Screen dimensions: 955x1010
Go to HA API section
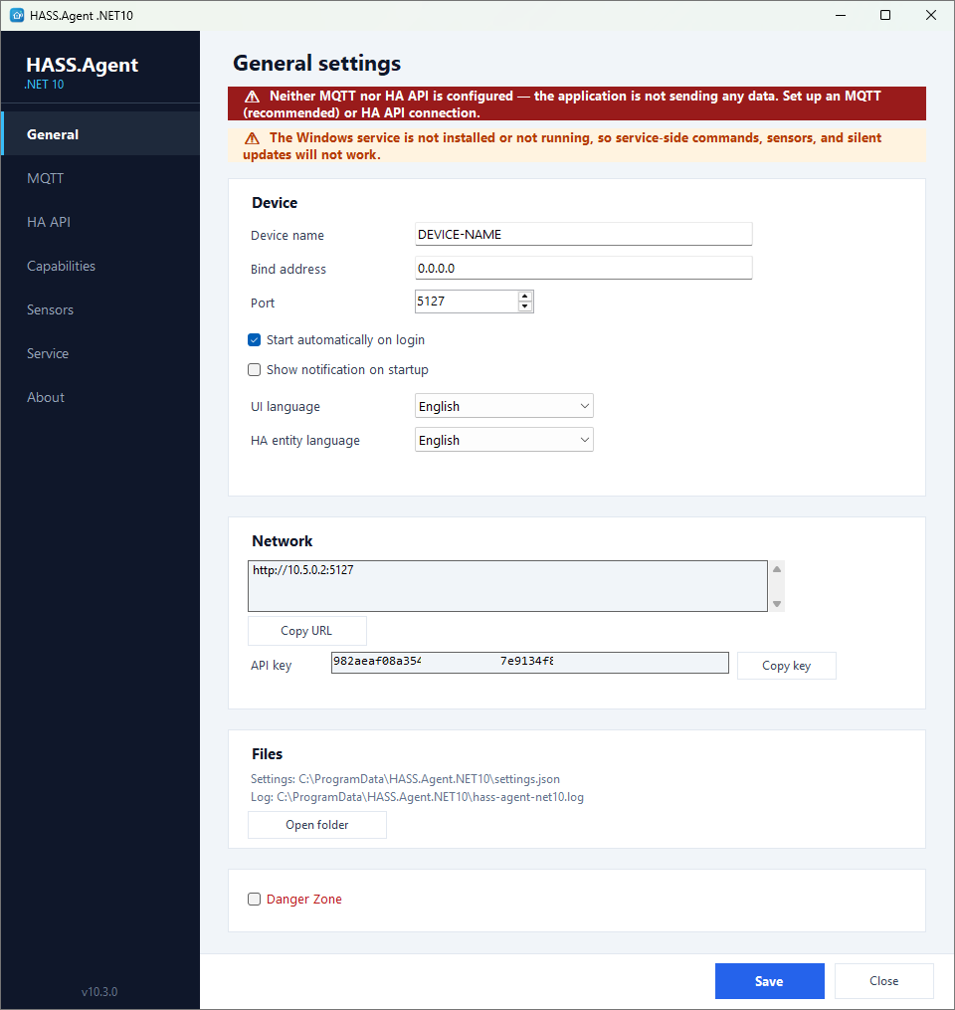tap(100, 222)
